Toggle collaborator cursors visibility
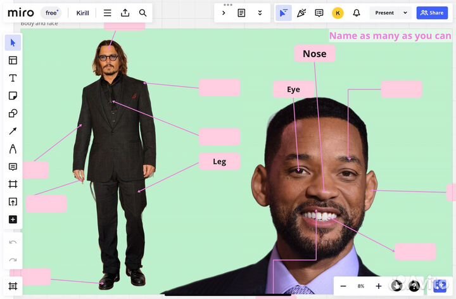The height and width of the screenshot is (299, 456). [x=284, y=13]
